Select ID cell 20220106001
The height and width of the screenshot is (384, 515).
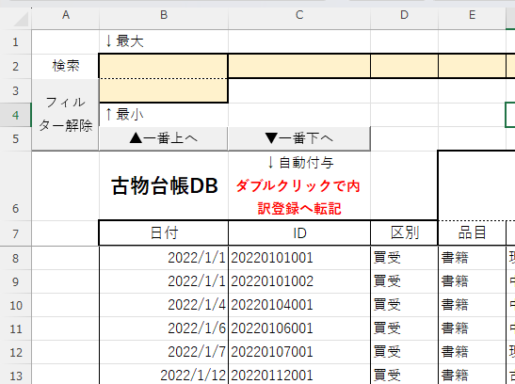[x=299, y=328]
